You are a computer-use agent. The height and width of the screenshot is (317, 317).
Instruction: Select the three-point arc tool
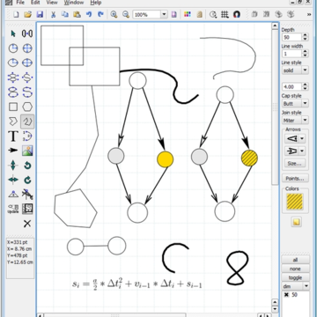(x=27, y=136)
